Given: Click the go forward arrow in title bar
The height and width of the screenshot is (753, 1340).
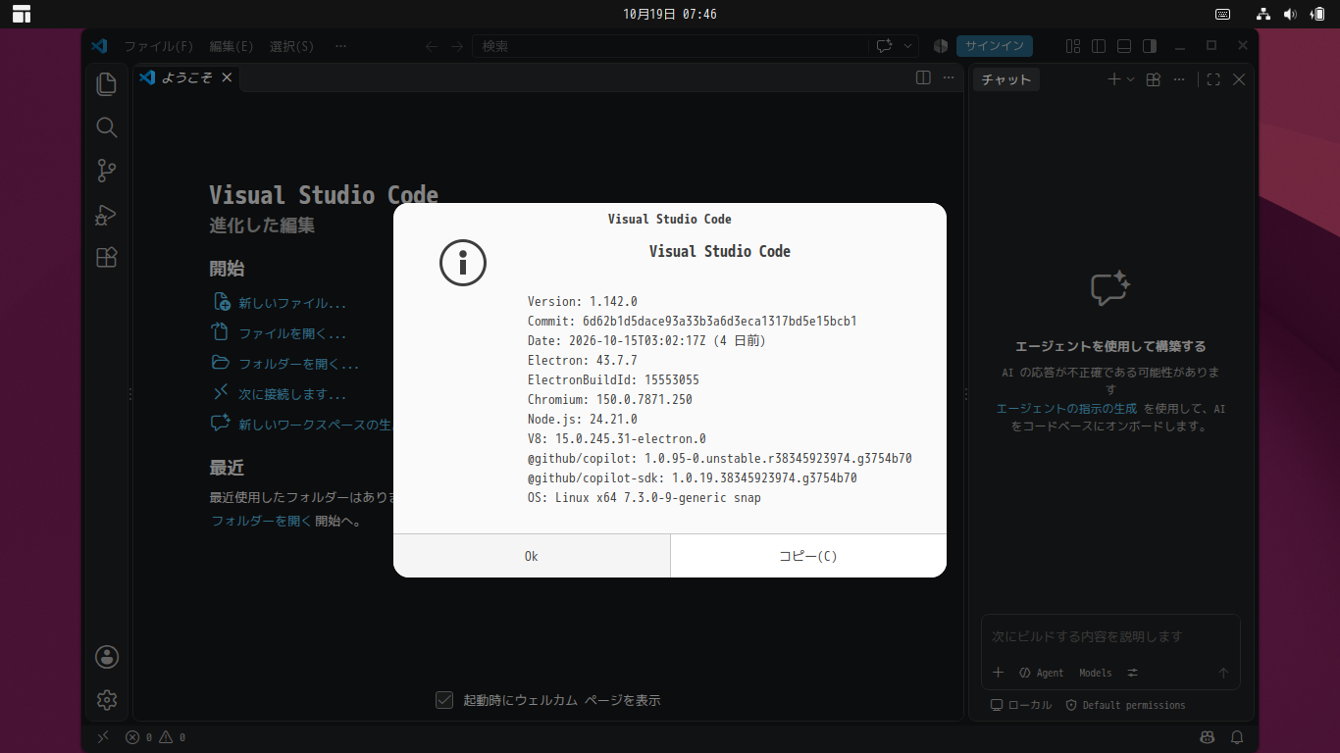Looking at the screenshot, I should (457, 46).
